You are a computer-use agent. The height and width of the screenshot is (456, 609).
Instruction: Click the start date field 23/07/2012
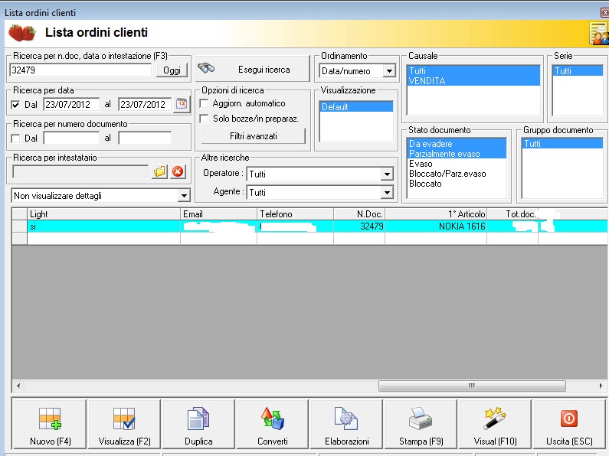tap(71, 104)
